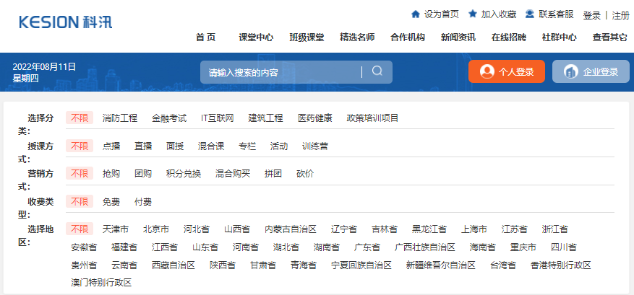Open the 在线招聘 nav item
The width and height of the screenshot is (634, 295).
tap(509, 38)
